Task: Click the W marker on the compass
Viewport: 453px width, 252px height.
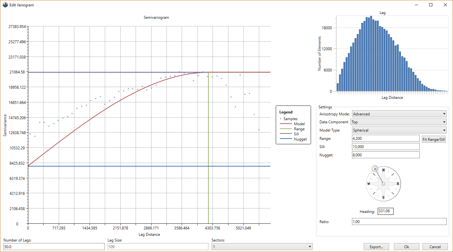Action: pos(369,184)
